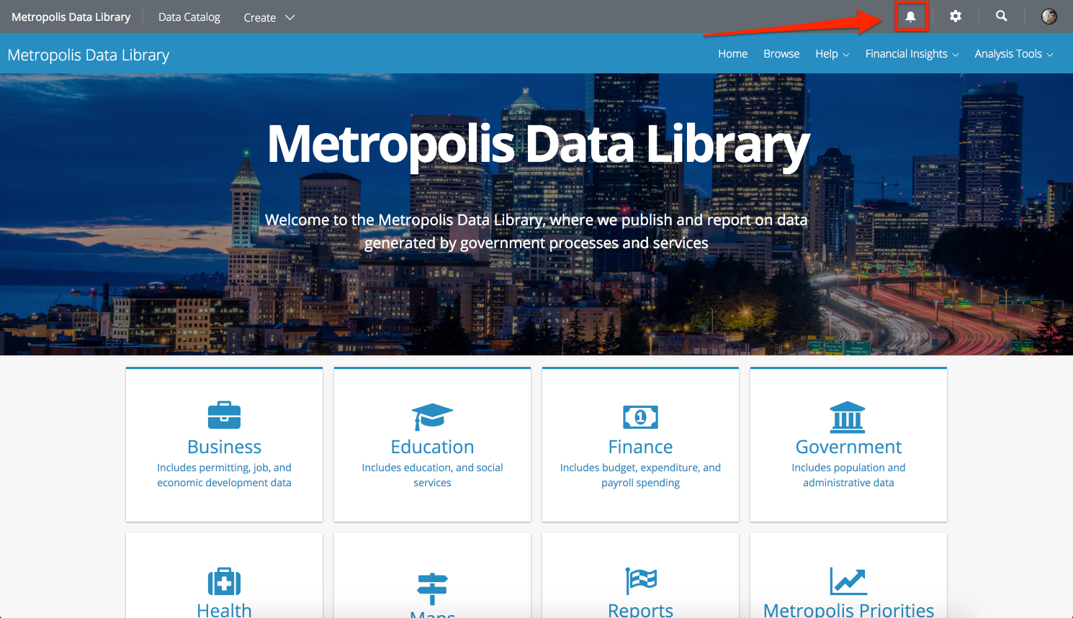Click the Finance dollar bill icon
Viewport: 1073px width, 618px height.
click(640, 417)
